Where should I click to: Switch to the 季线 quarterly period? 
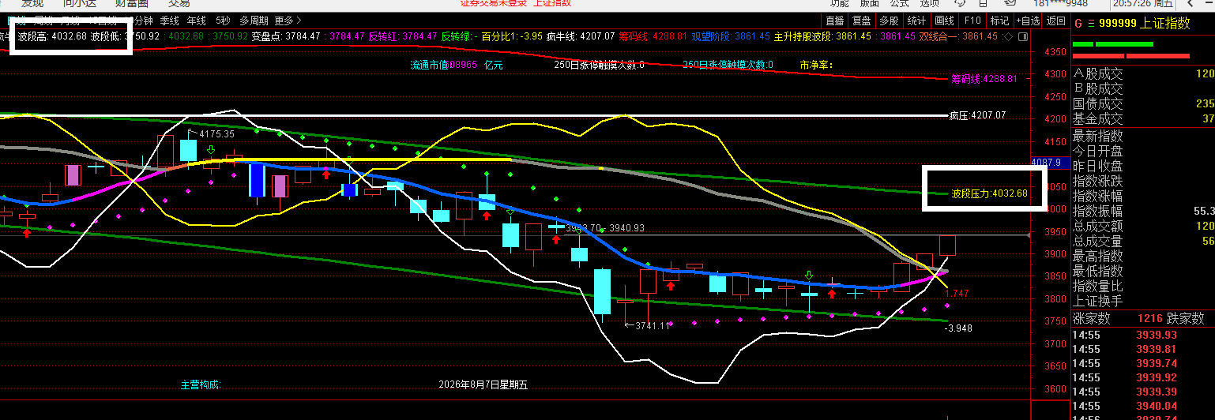(169, 21)
